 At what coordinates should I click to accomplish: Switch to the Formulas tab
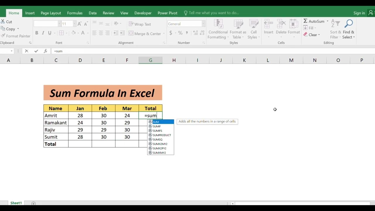click(75, 13)
